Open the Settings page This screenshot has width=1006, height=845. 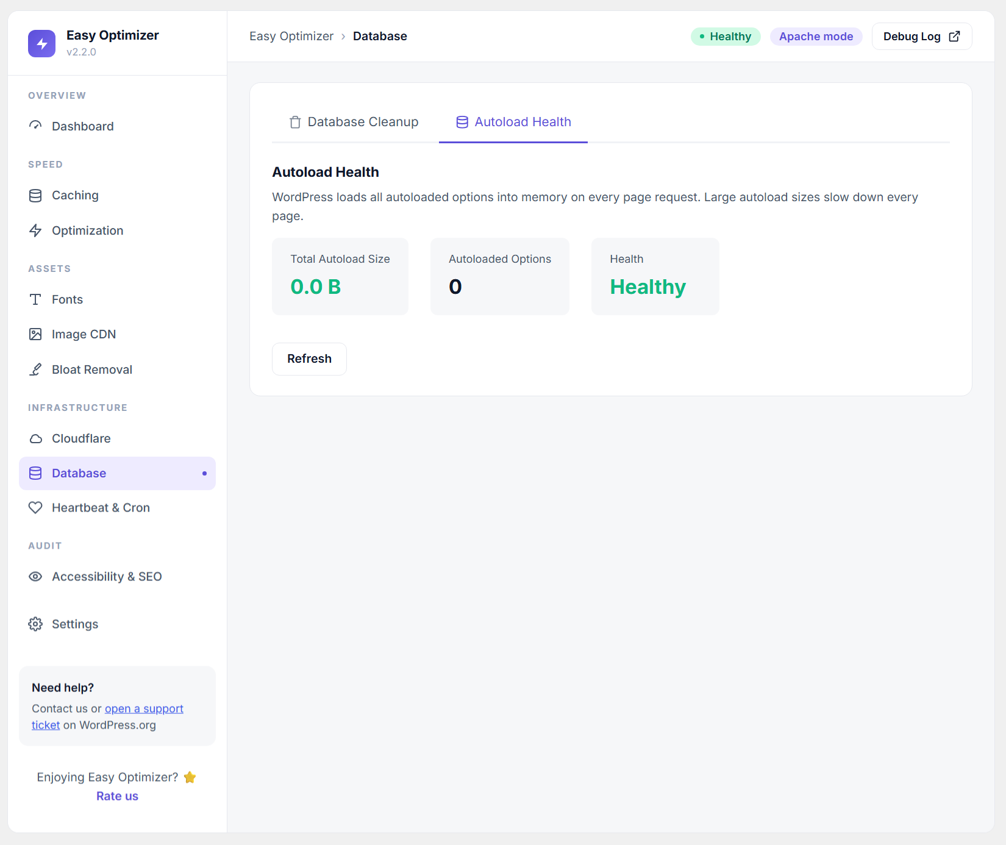coord(117,624)
